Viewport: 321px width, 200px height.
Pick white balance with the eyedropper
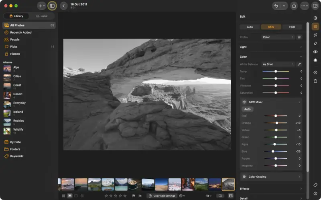pyautogui.click(x=299, y=64)
